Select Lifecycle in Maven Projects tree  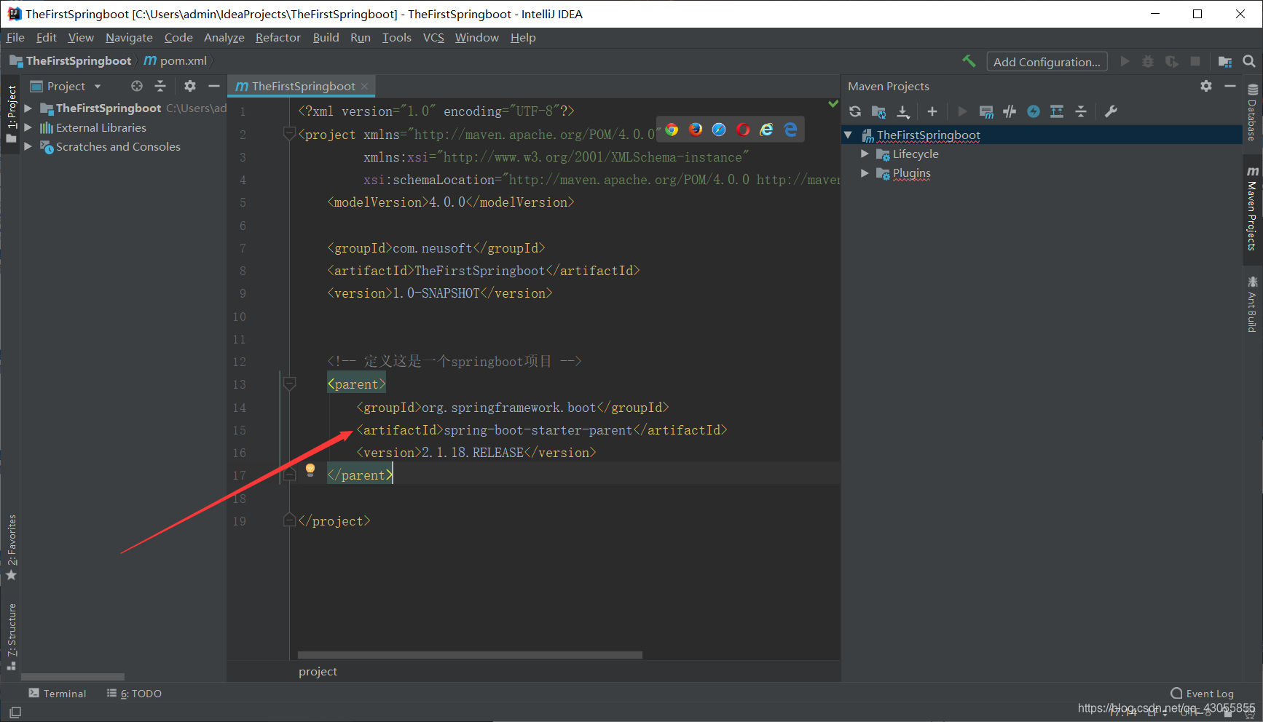pos(916,154)
